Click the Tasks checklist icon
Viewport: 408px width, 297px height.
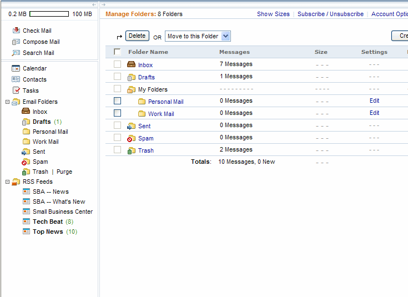(16, 90)
